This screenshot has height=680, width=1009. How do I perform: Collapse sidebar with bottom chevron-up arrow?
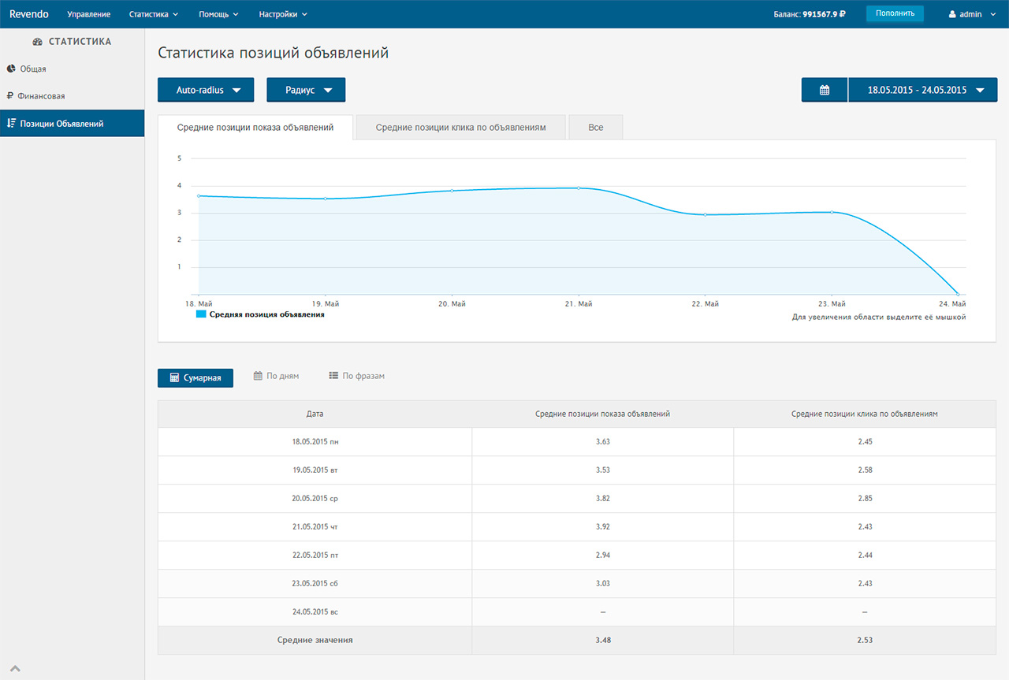[15, 669]
